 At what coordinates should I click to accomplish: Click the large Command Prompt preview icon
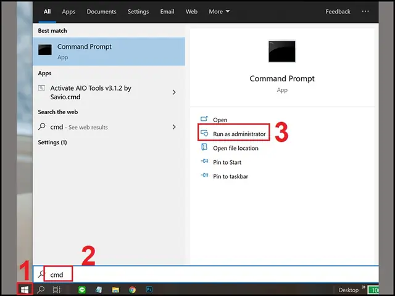coord(282,51)
